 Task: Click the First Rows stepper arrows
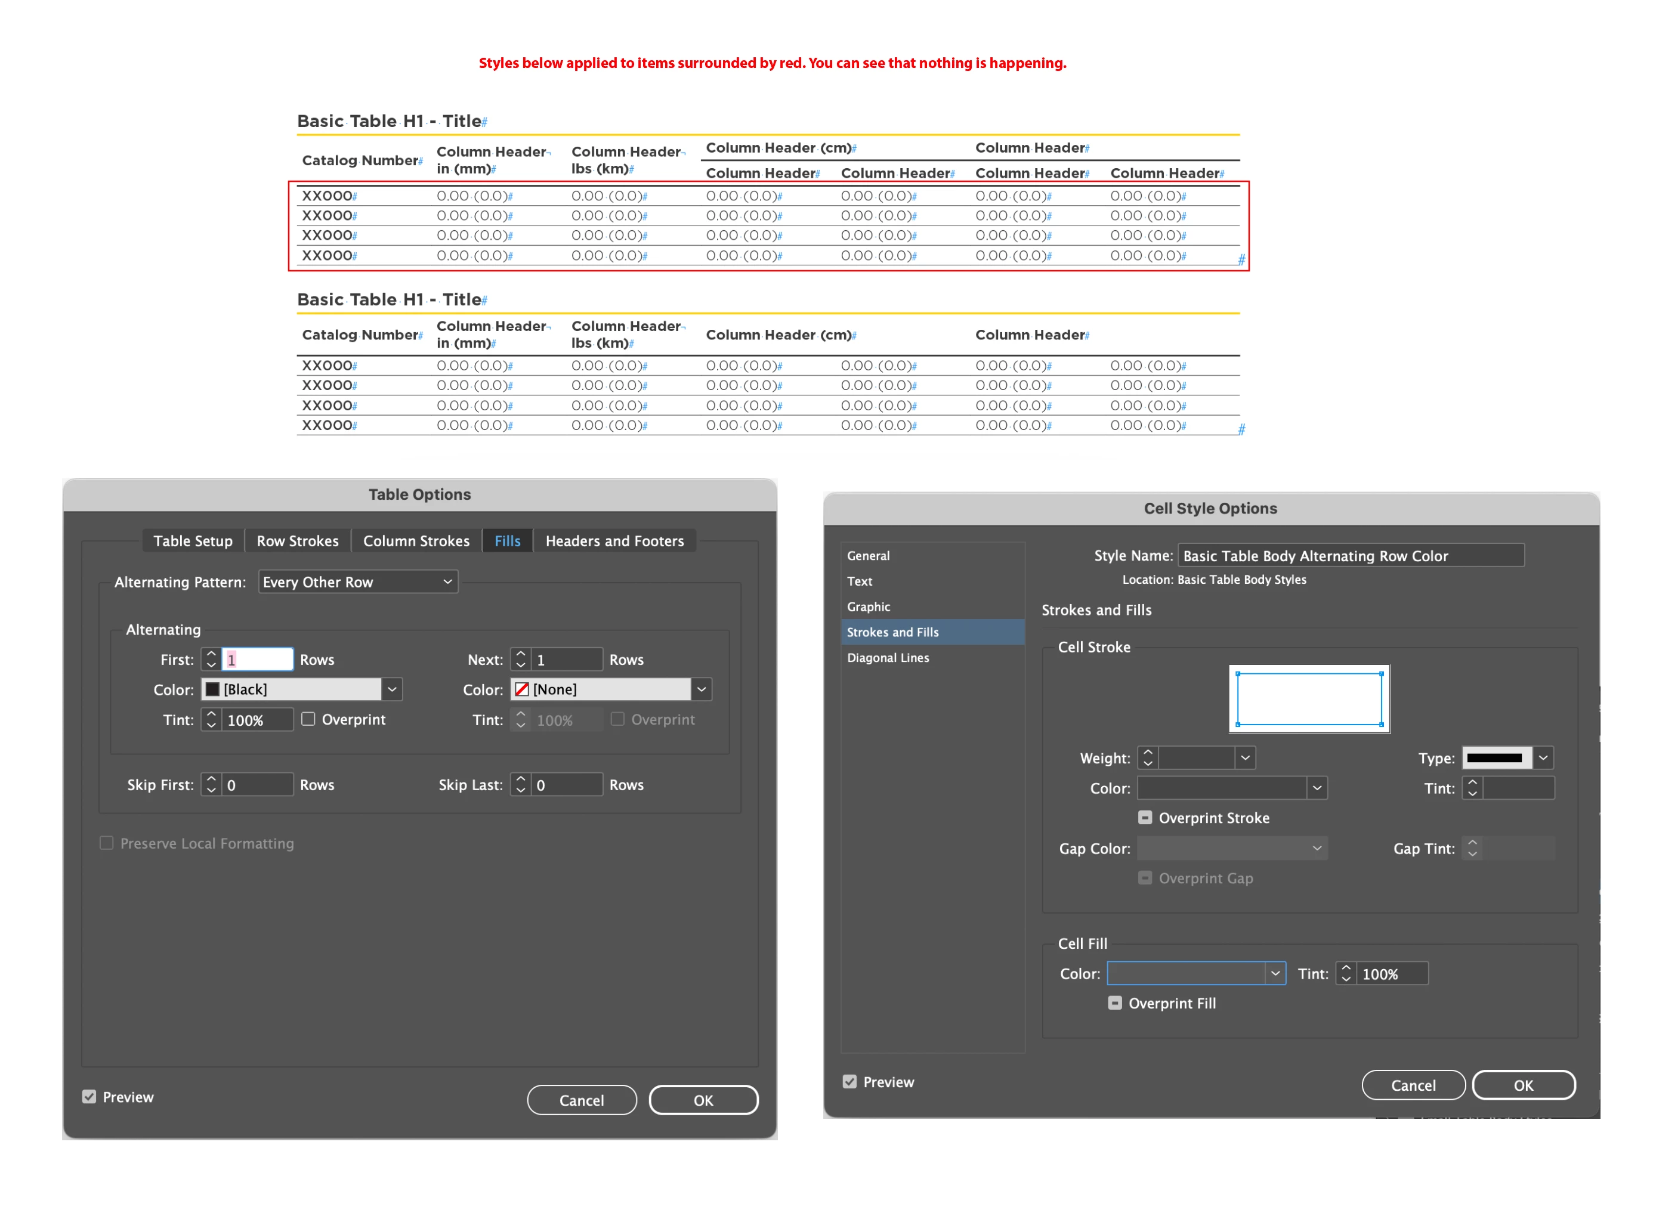(x=211, y=659)
